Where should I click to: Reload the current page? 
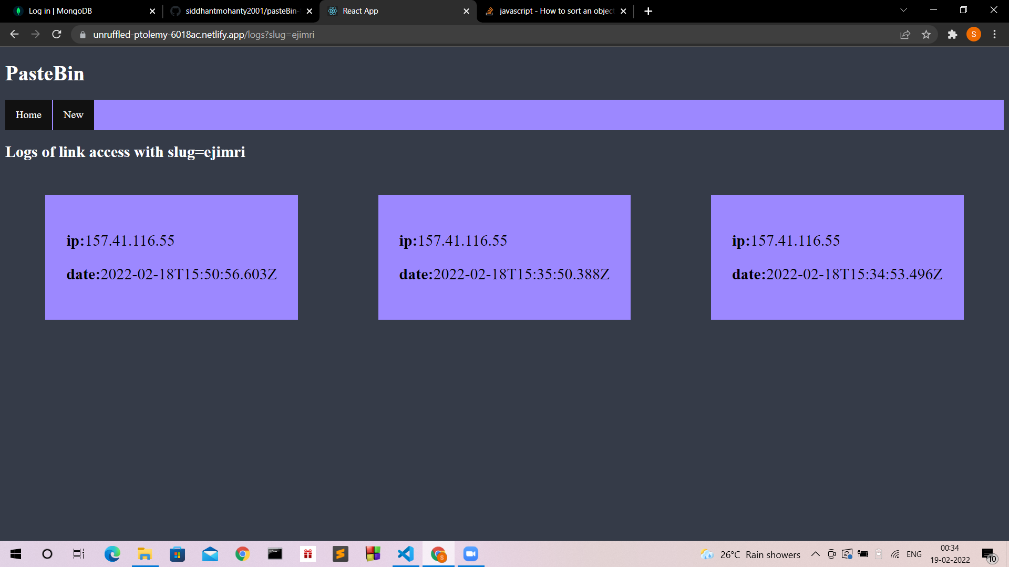pos(56,34)
